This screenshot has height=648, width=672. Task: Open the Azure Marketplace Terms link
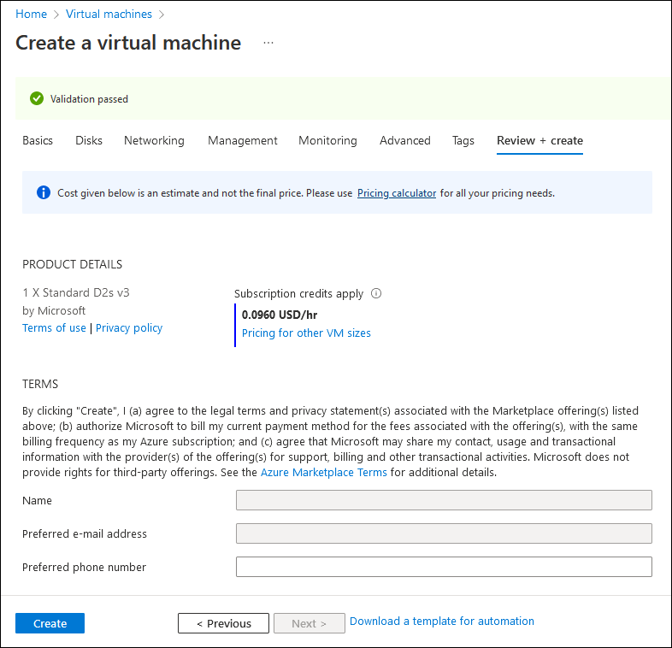(x=324, y=472)
